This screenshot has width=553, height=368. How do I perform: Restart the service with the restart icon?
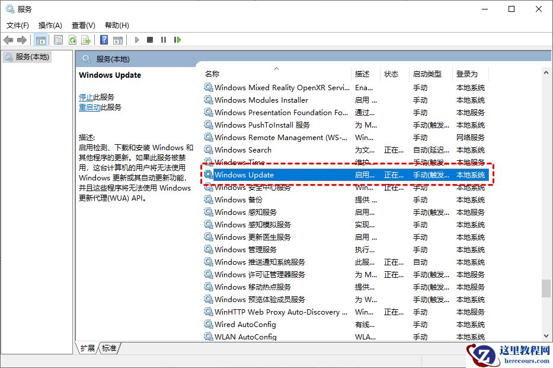(x=178, y=40)
